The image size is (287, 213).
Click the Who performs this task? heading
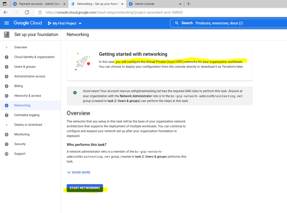point(87,145)
